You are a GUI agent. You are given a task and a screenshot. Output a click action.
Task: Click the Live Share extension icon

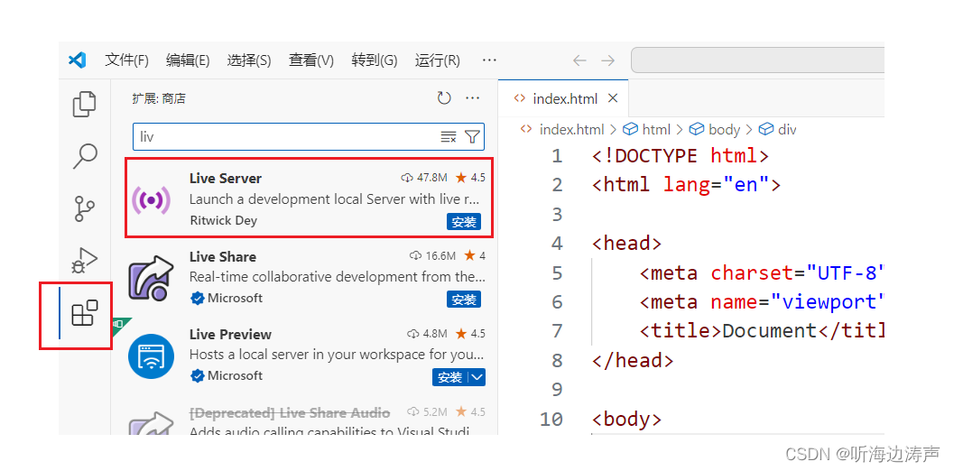tap(152, 277)
